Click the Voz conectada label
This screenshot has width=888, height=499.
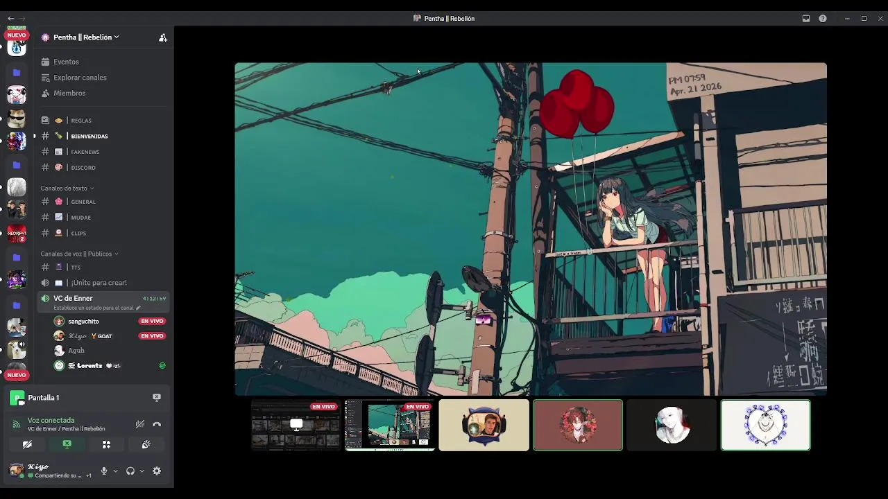click(x=51, y=421)
